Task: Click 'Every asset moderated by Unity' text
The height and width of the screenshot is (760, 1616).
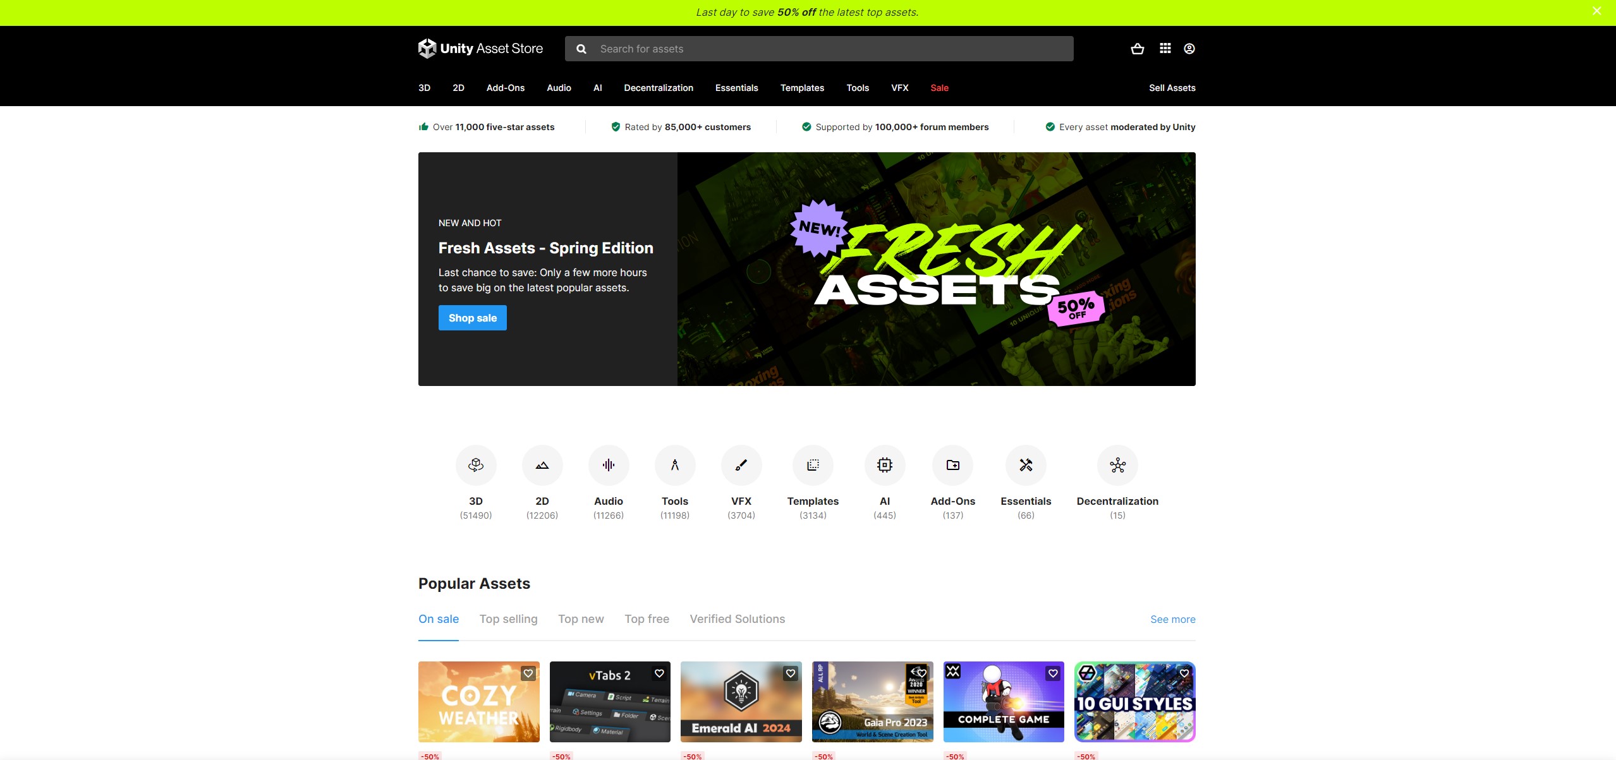Action: pos(1127,127)
